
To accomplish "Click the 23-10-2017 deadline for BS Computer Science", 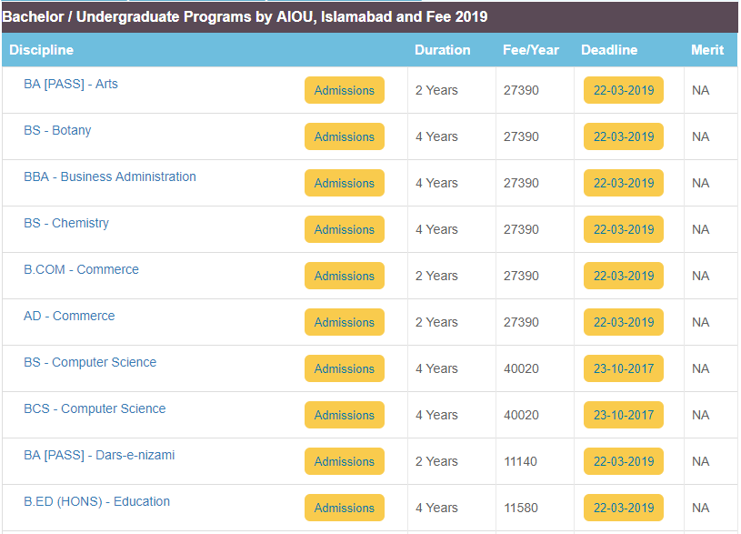I will tap(623, 368).
